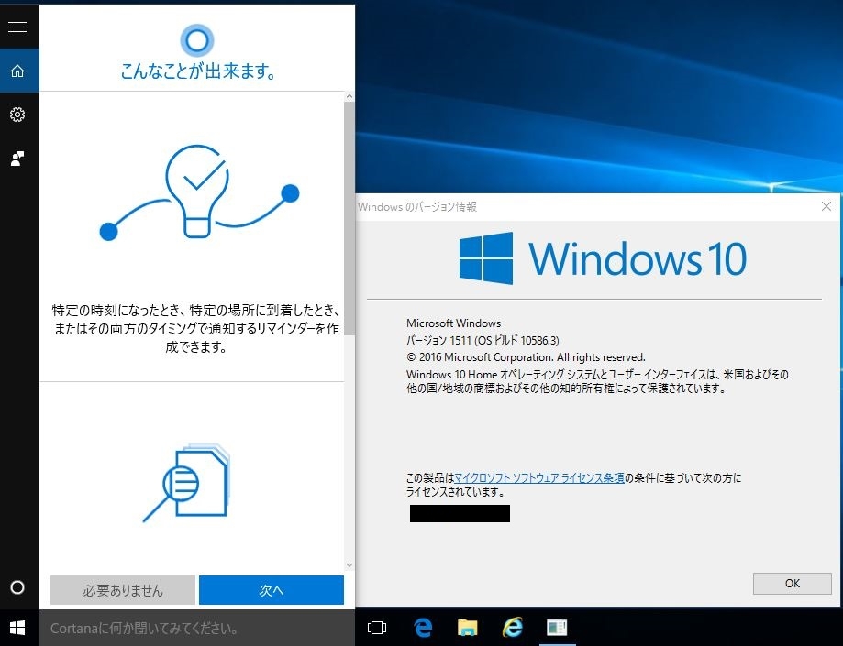Click the Cortana ring logo at top
The image size is (843, 646).
pyautogui.click(x=197, y=40)
